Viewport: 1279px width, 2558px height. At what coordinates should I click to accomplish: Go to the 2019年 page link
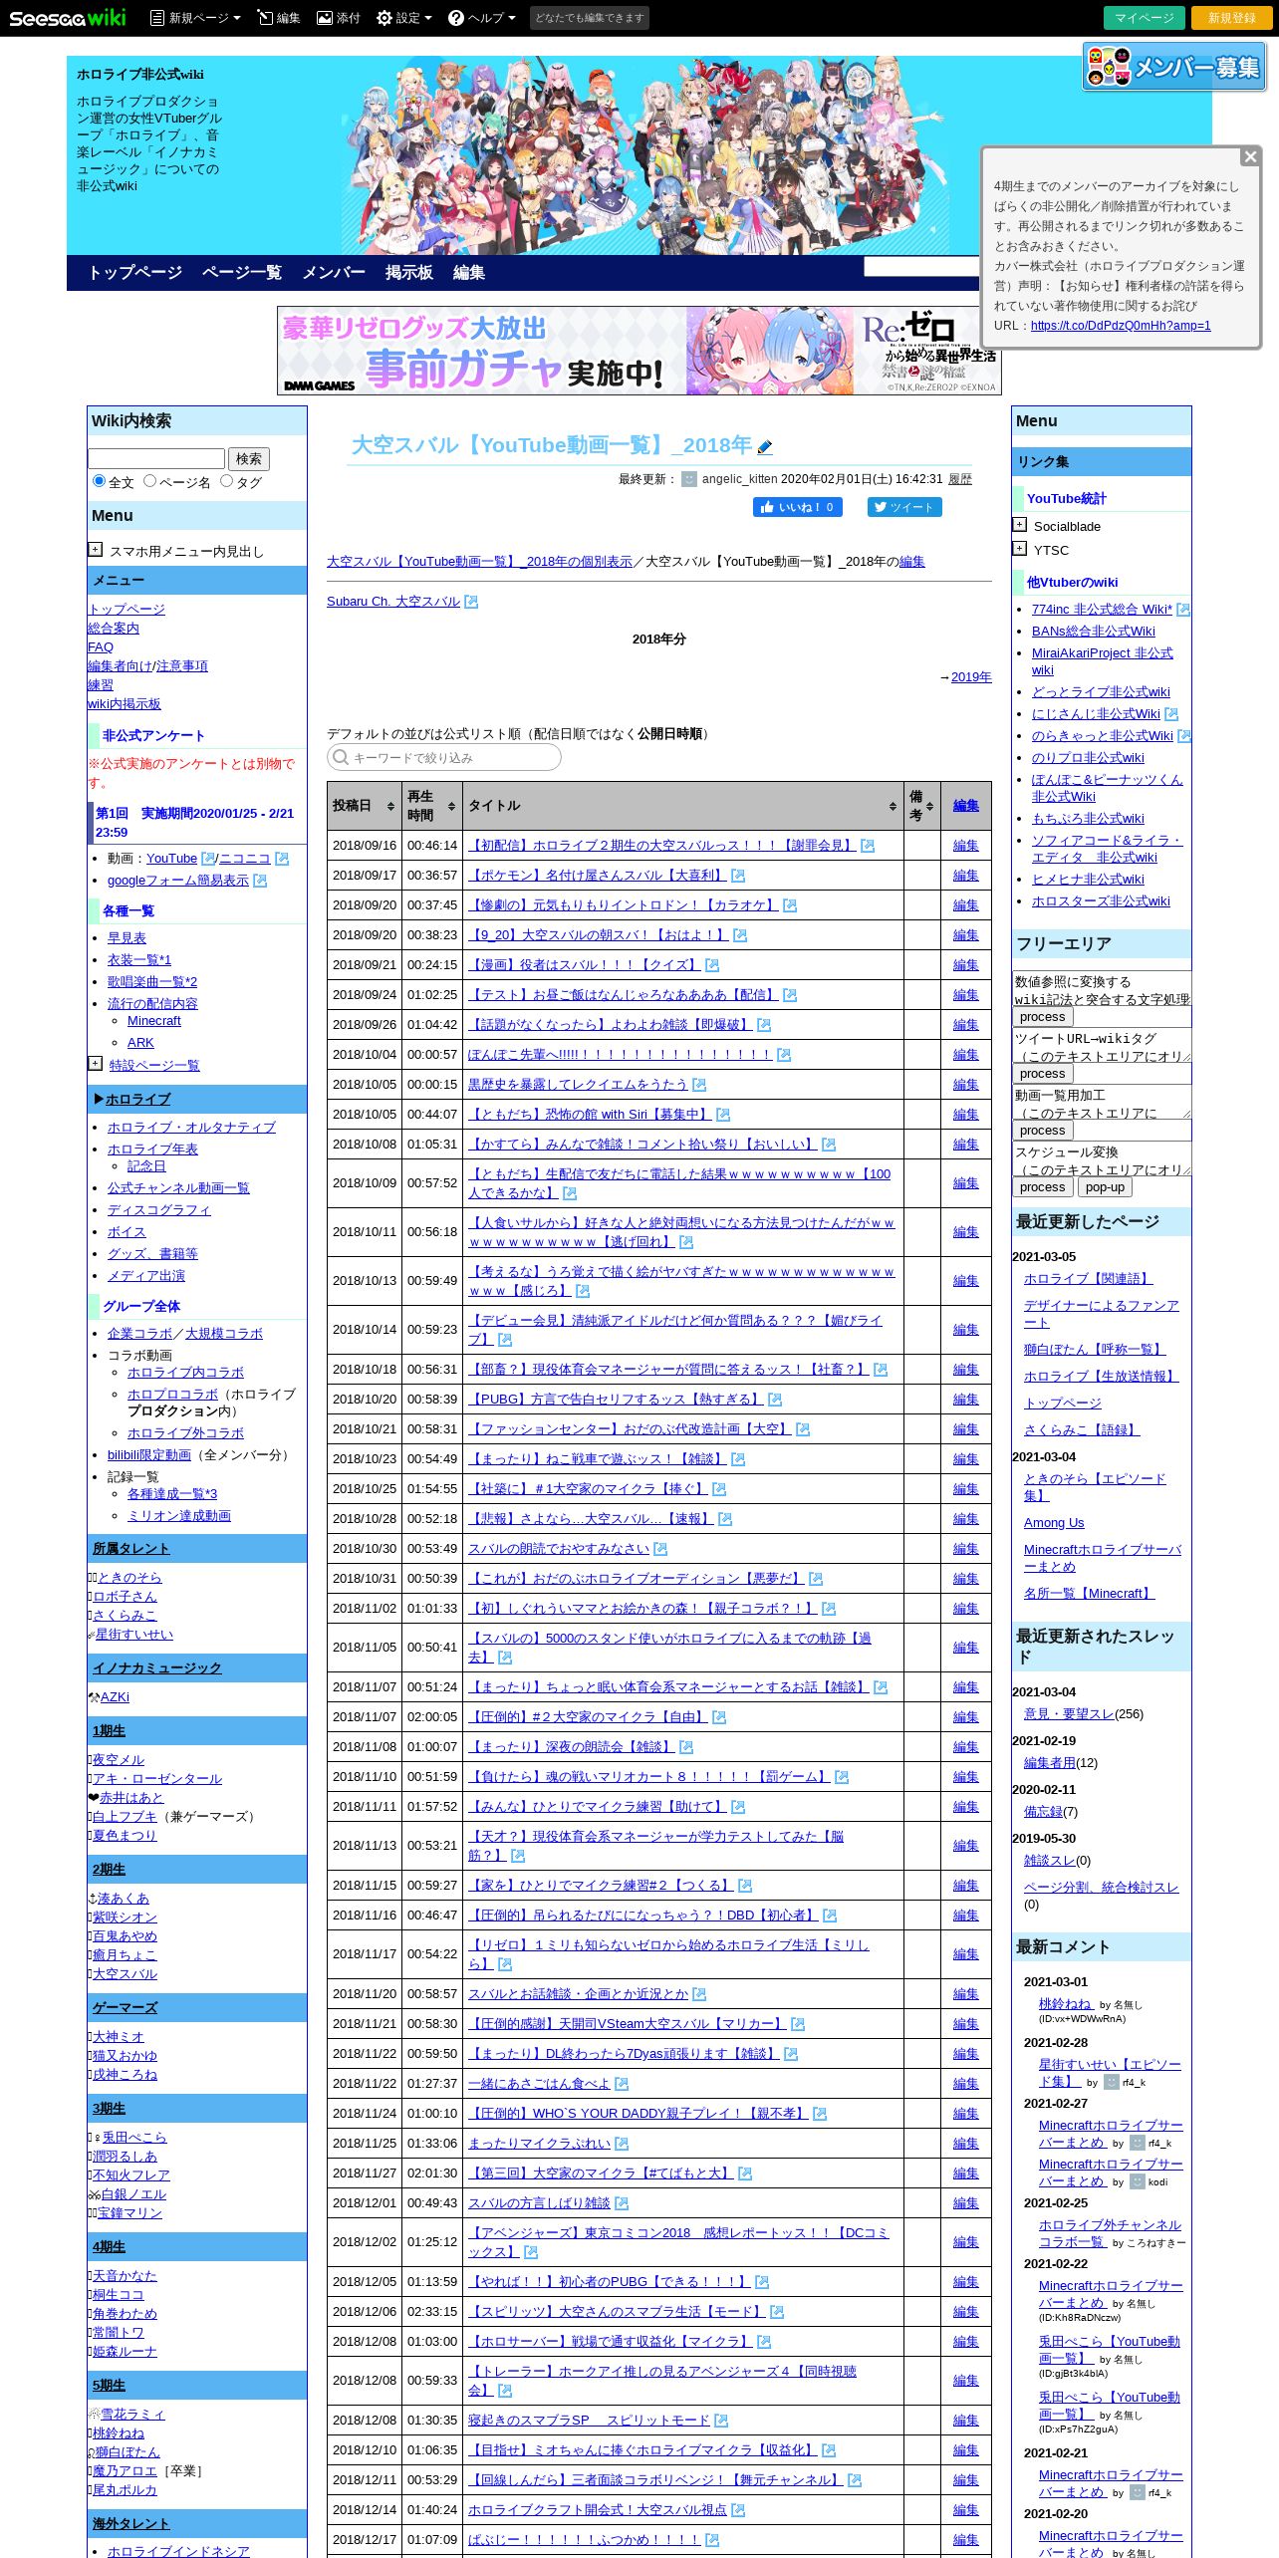pos(971,677)
